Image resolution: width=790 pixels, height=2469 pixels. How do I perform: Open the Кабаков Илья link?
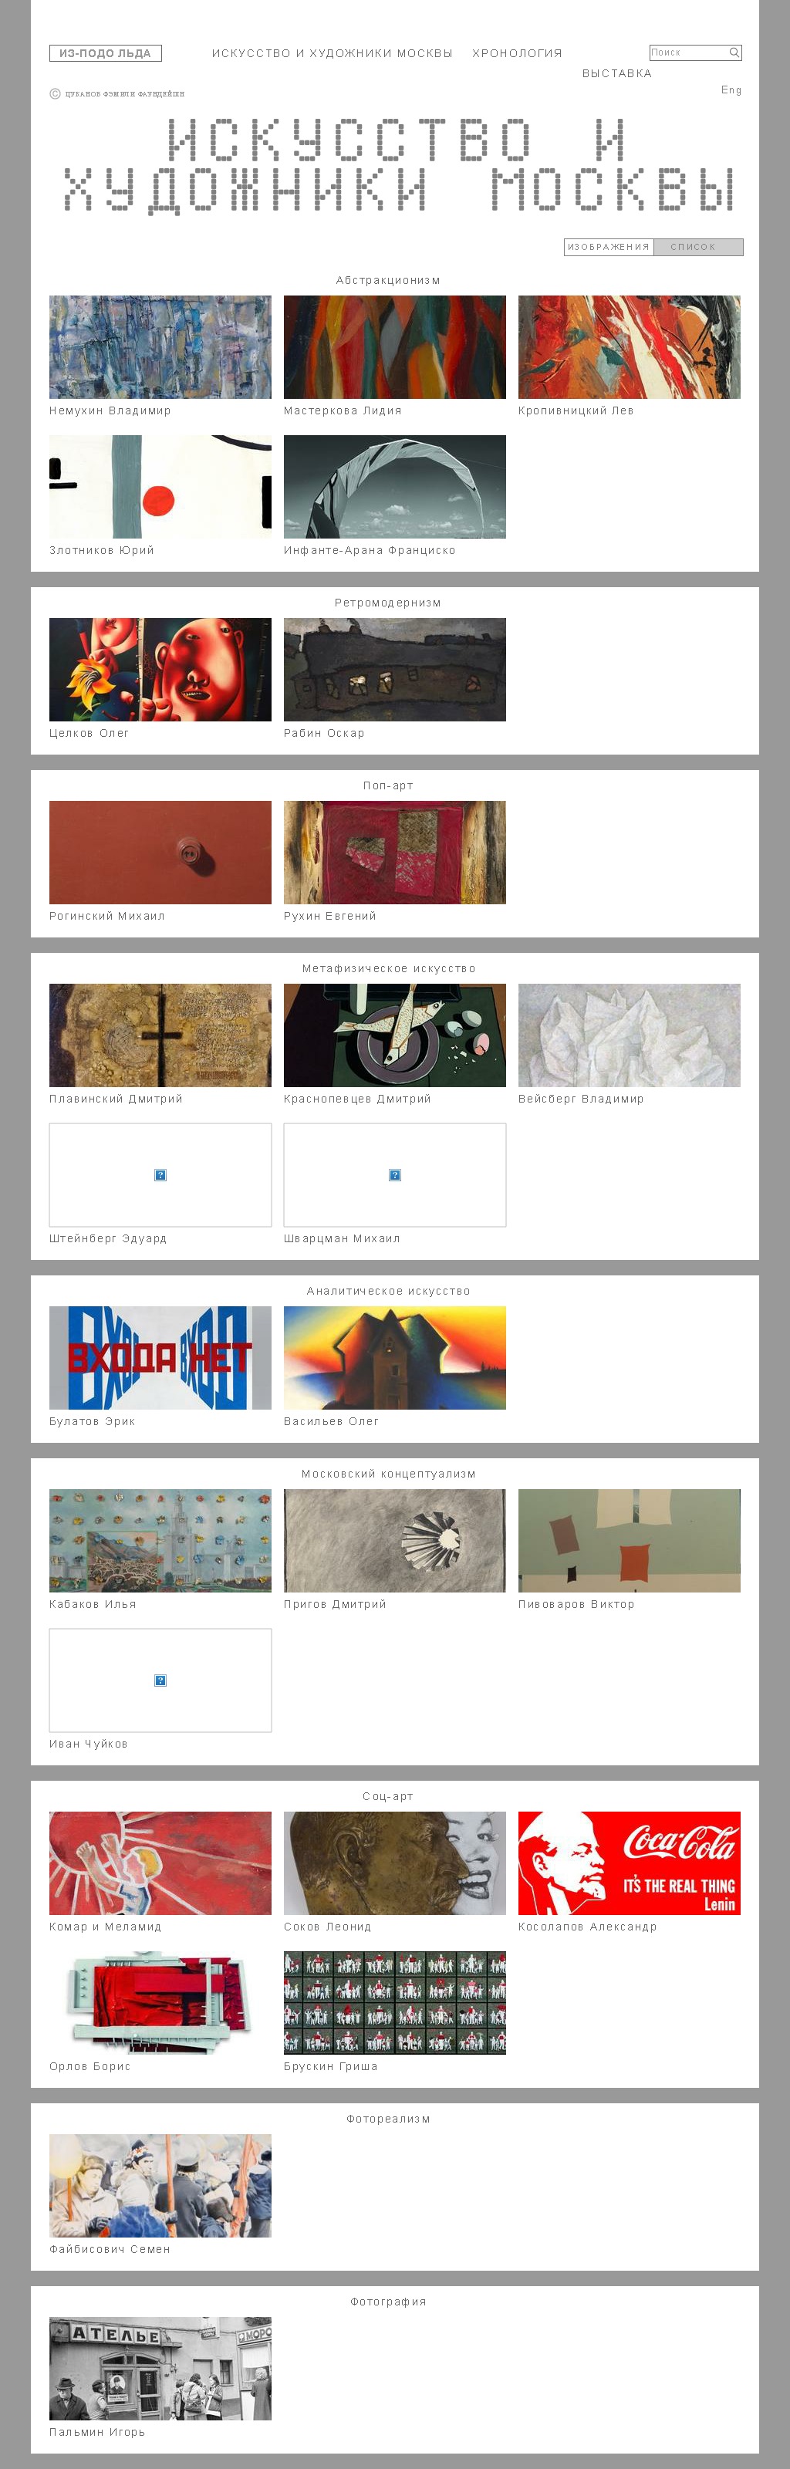(x=93, y=1605)
